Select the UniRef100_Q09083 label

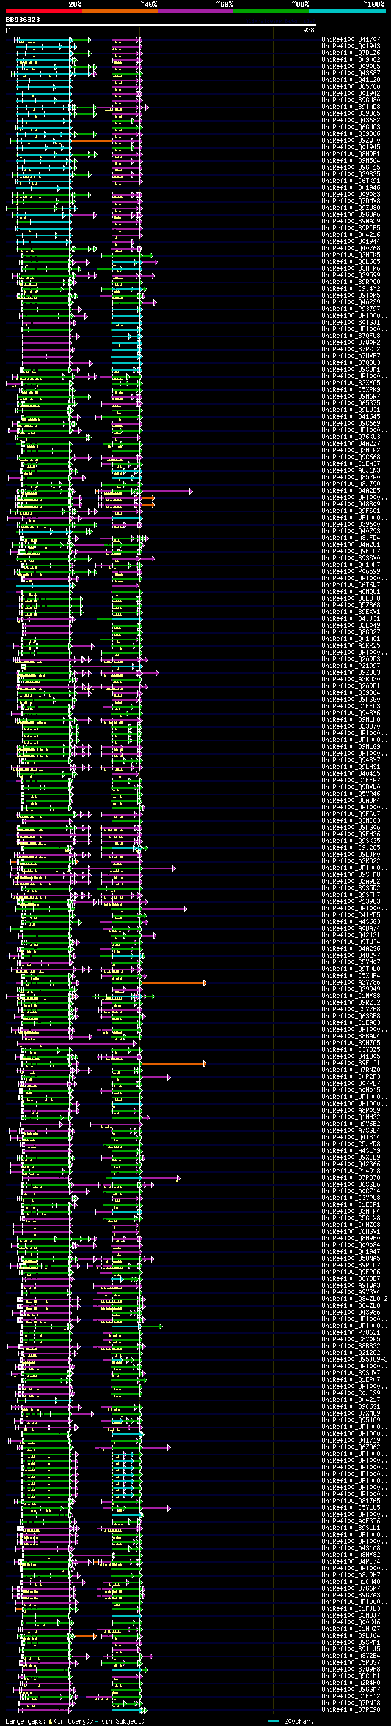click(351, 194)
